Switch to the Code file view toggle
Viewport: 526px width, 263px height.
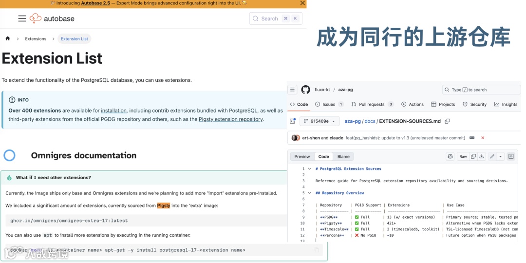(x=323, y=156)
